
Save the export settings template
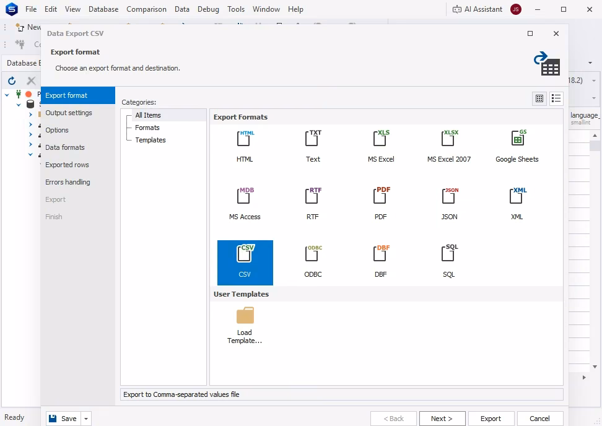(x=64, y=419)
